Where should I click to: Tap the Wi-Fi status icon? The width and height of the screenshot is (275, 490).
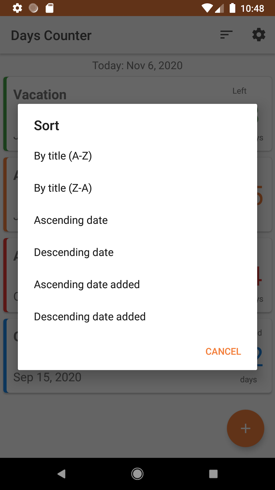point(207,8)
